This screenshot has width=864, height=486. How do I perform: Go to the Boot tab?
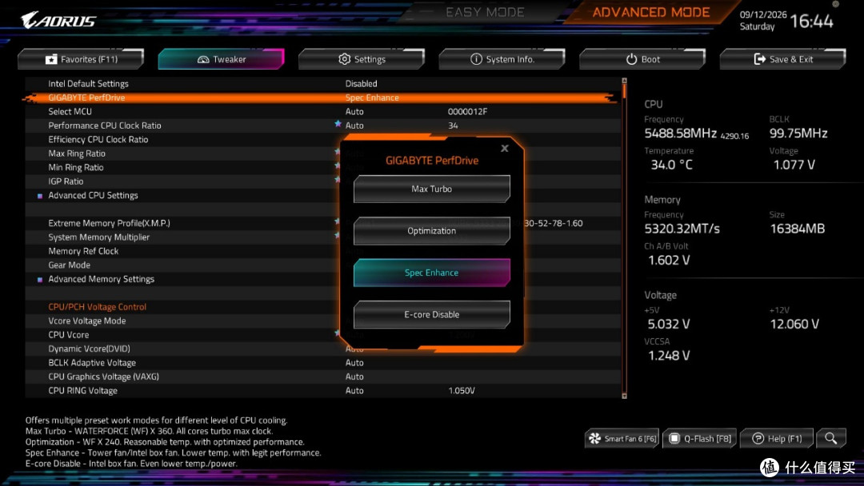coord(642,59)
